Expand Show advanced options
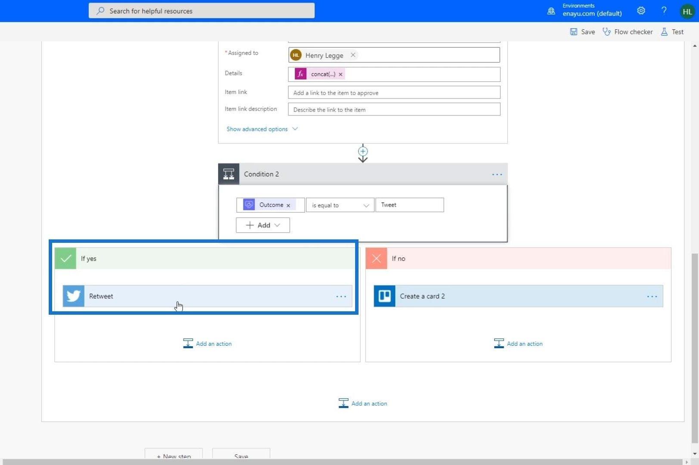Image resolution: width=699 pixels, height=465 pixels. pyautogui.click(x=262, y=129)
